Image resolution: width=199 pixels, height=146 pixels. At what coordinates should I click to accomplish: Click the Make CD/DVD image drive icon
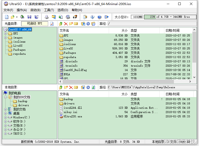(x=47, y=17)
